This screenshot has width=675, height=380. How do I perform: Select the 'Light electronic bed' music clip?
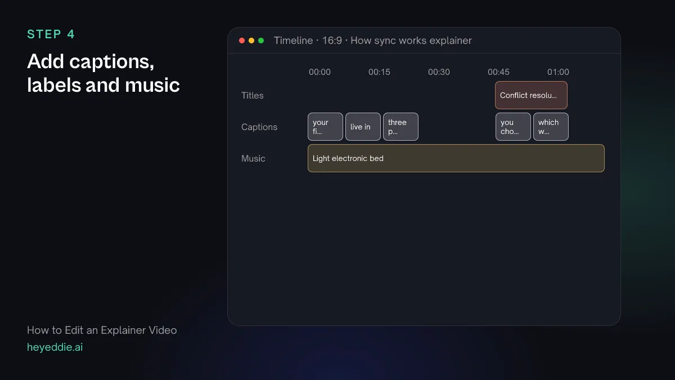pos(456,158)
